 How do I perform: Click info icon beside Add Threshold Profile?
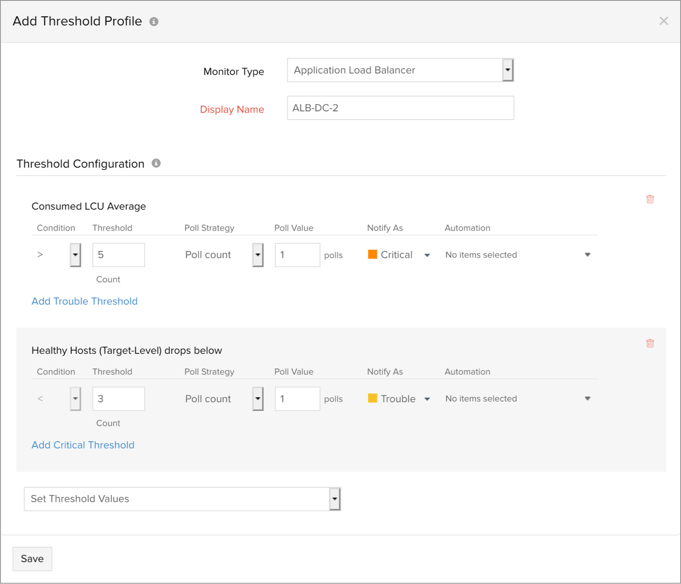tap(154, 22)
